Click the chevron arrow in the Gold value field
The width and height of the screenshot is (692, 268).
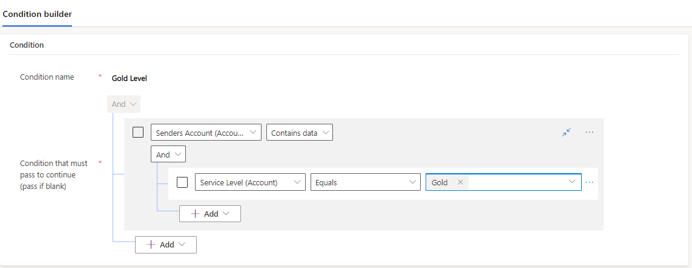click(x=572, y=182)
